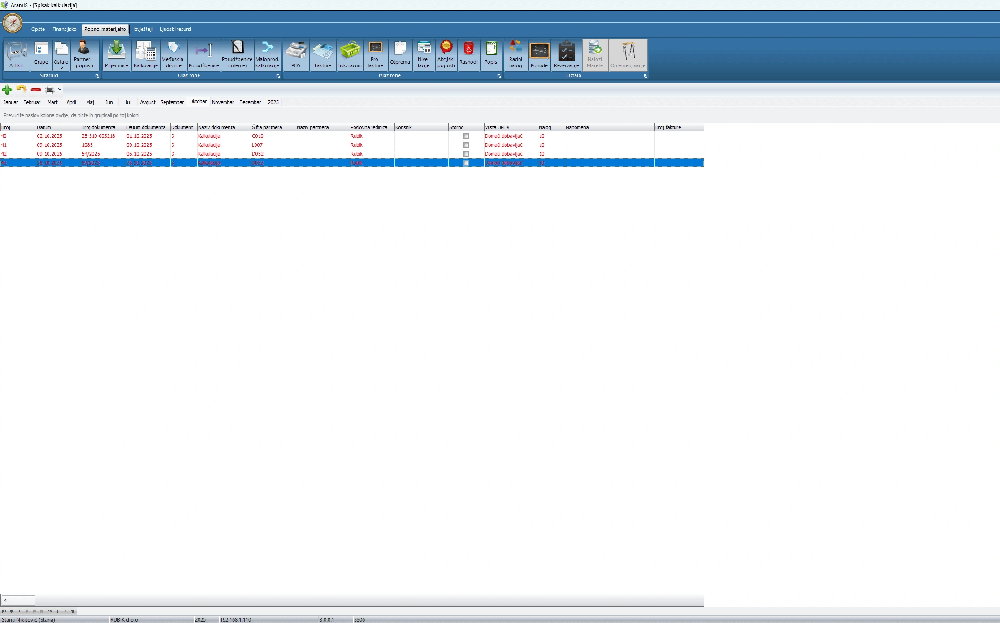This screenshot has width=1000, height=623.
Task: Switch to the Izvještaji ribbon tab
Action: (143, 29)
